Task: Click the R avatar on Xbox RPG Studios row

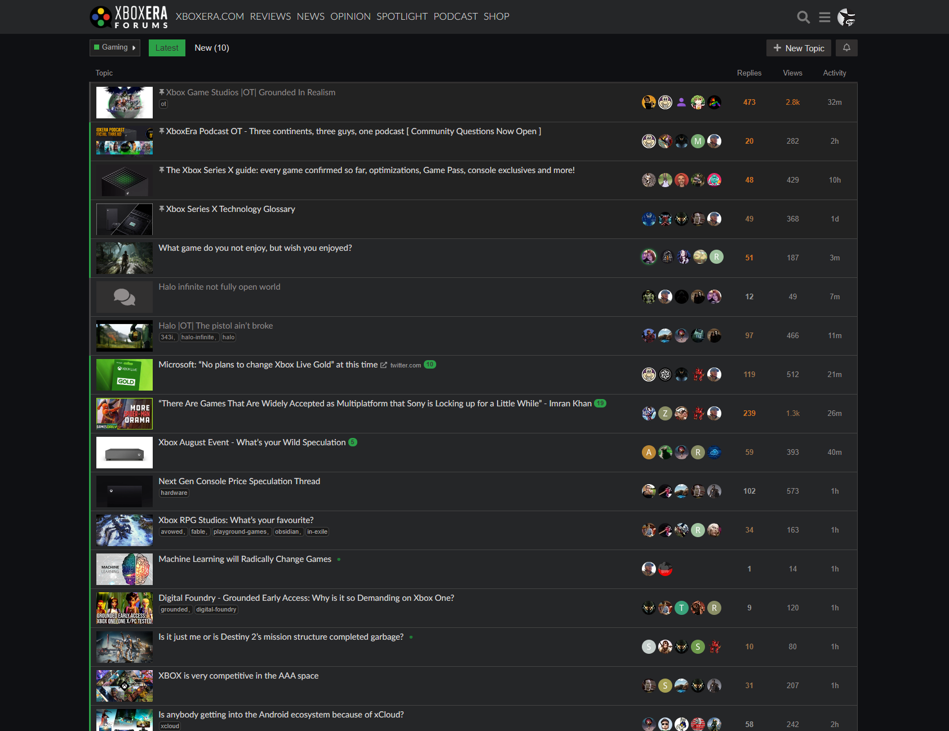Action: [x=698, y=530]
